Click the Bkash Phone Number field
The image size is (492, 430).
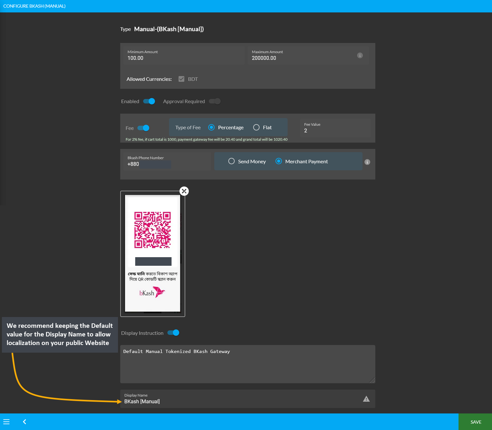click(167, 161)
